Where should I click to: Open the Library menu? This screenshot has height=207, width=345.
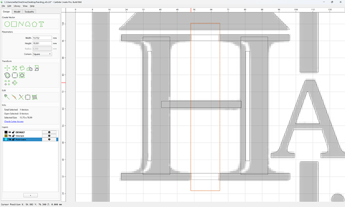click(x=17, y=6)
